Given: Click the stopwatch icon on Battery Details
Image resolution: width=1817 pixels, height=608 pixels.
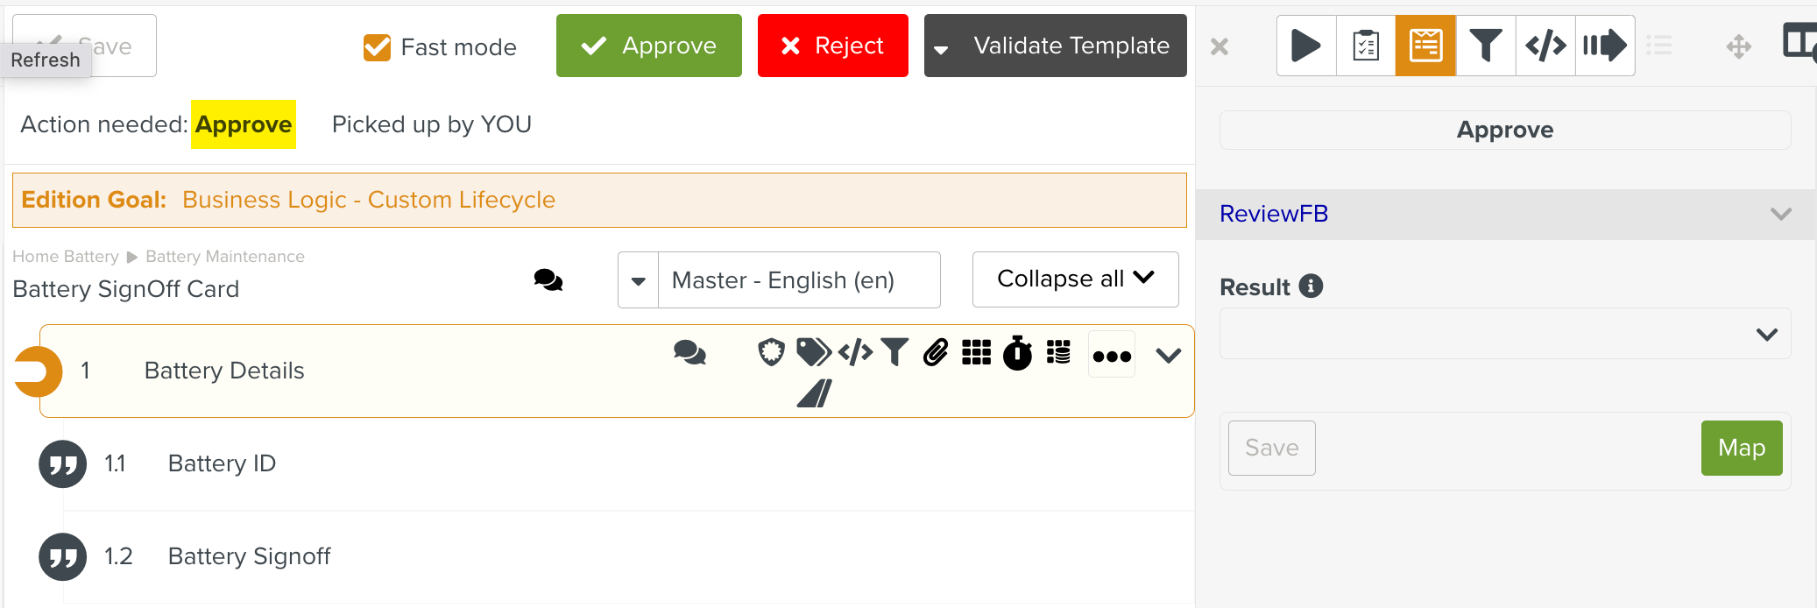Looking at the screenshot, I should tap(1017, 354).
